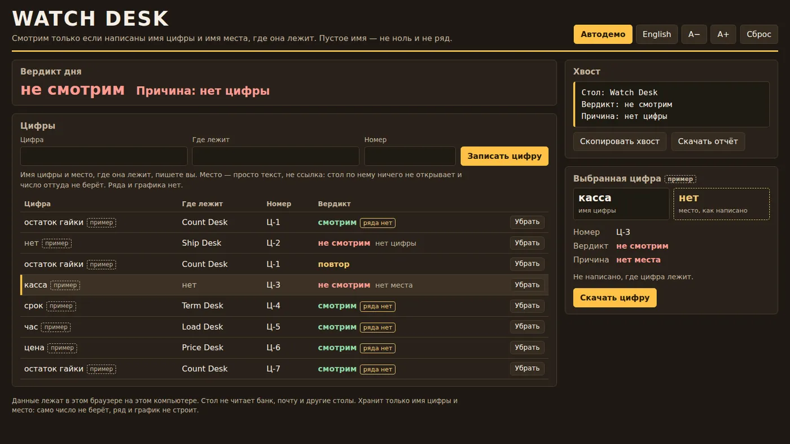Focus the Номер input field
This screenshot has width=790, height=444.
point(410,156)
